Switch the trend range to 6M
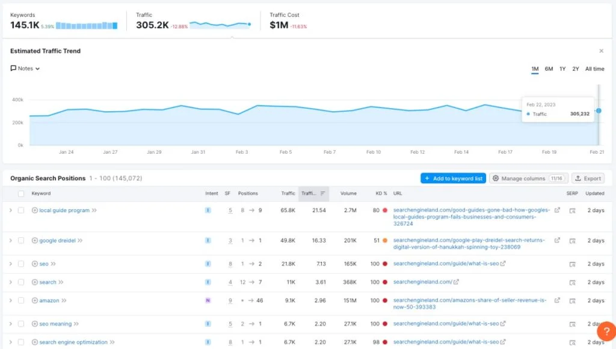 pos(548,68)
